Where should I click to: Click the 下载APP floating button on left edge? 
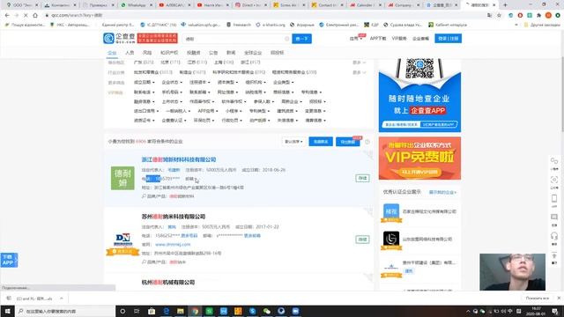click(9, 260)
